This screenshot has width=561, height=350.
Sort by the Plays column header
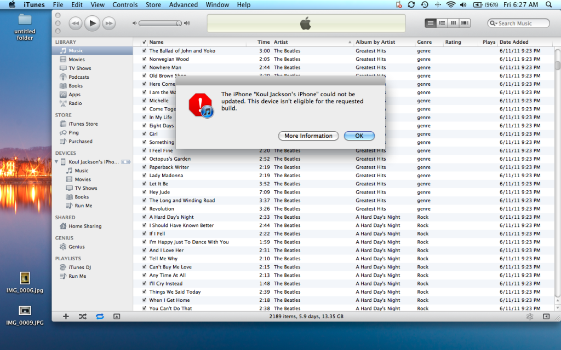[x=488, y=42]
